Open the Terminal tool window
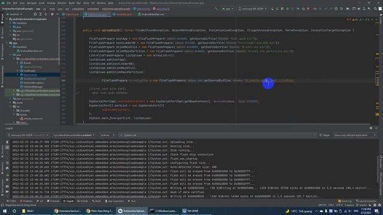This screenshot has width=383, height=215. [53, 201]
